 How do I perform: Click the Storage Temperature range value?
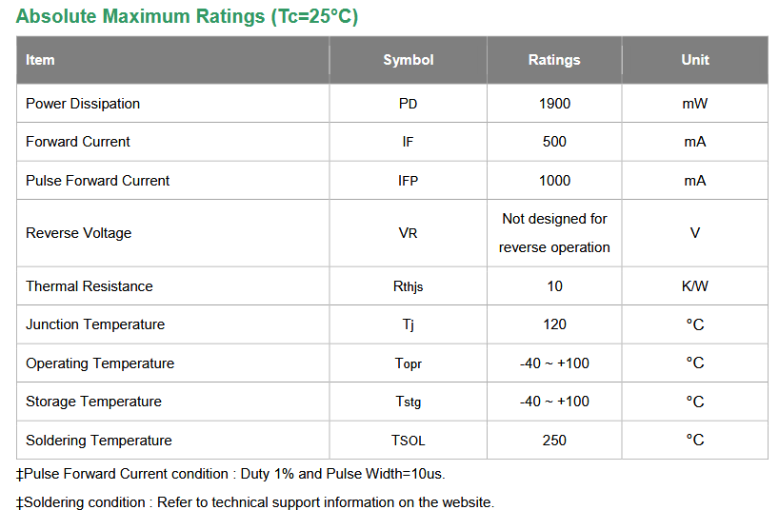coord(554,402)
